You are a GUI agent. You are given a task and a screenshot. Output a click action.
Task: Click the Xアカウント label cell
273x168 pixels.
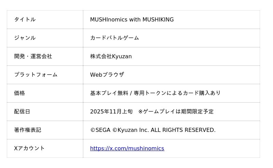tap(29, 149)
